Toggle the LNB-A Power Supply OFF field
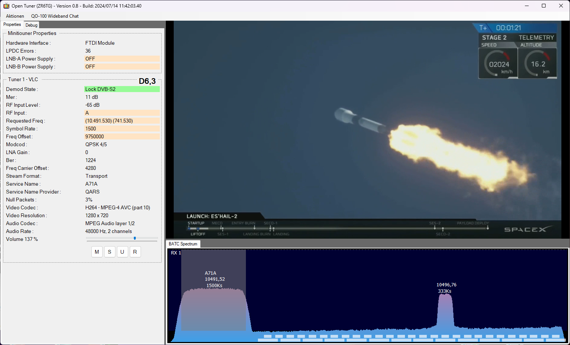The image size is (570, 345). 122,59
